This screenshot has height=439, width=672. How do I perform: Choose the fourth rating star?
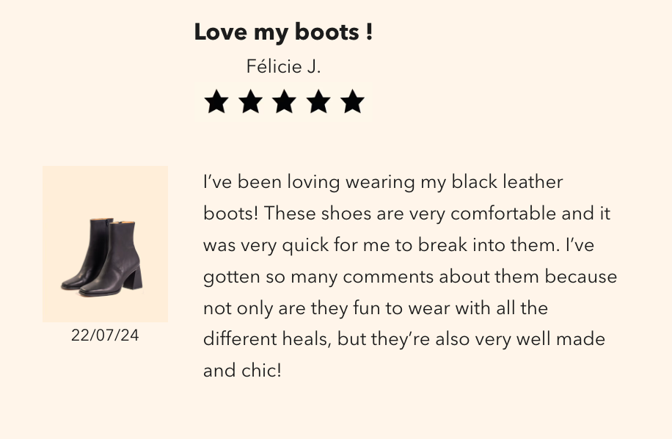pos(318,102)
